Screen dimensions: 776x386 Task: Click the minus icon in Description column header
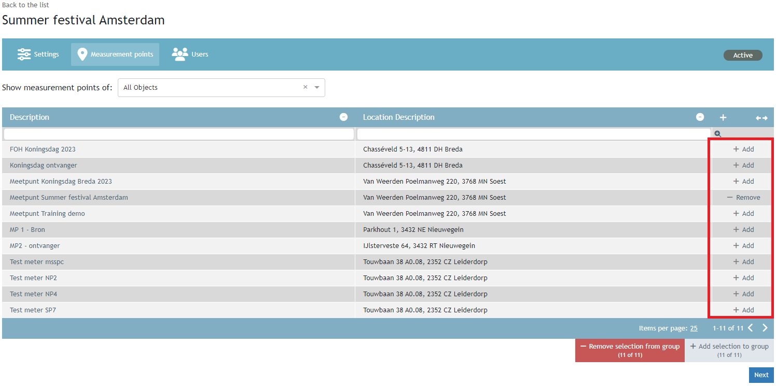pyautogui.click(x=343, y=117)
